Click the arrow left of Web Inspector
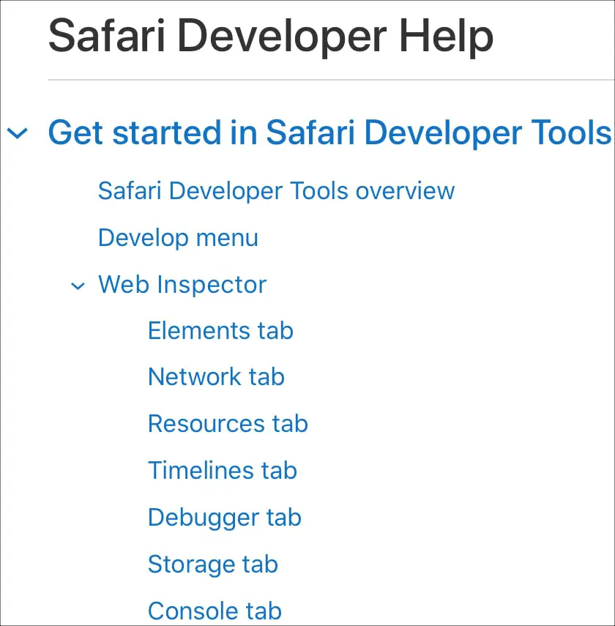This screenshot has height=626, width=615. tap(78, 286)
